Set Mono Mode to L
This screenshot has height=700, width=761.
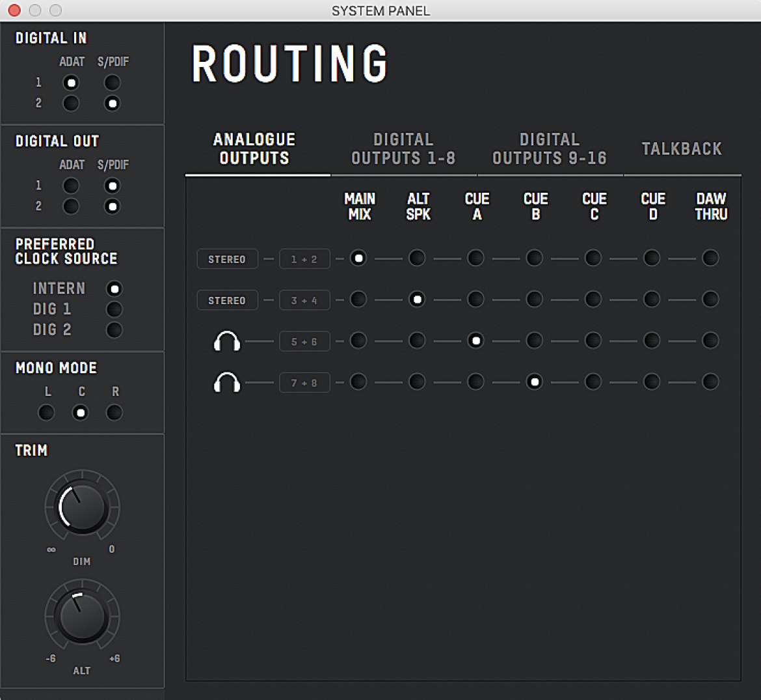point(46,413)
